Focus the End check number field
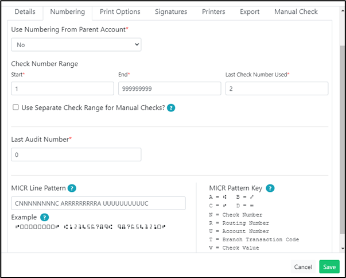Image resolution: width=346 pixels, height=278 pixels. point(170,88)
